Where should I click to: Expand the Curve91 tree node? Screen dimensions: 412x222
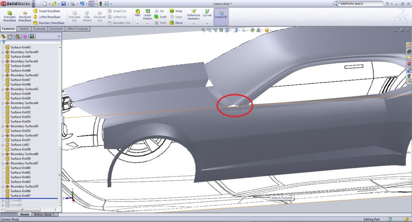click(x=2, y=200)
